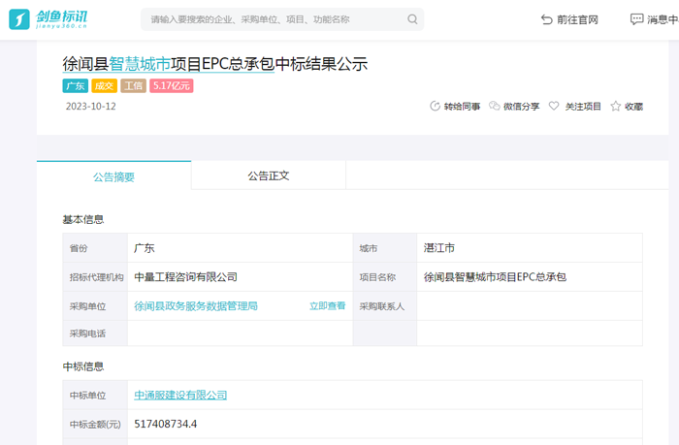Click the 立即查看 link

click(x=327, y=305)
